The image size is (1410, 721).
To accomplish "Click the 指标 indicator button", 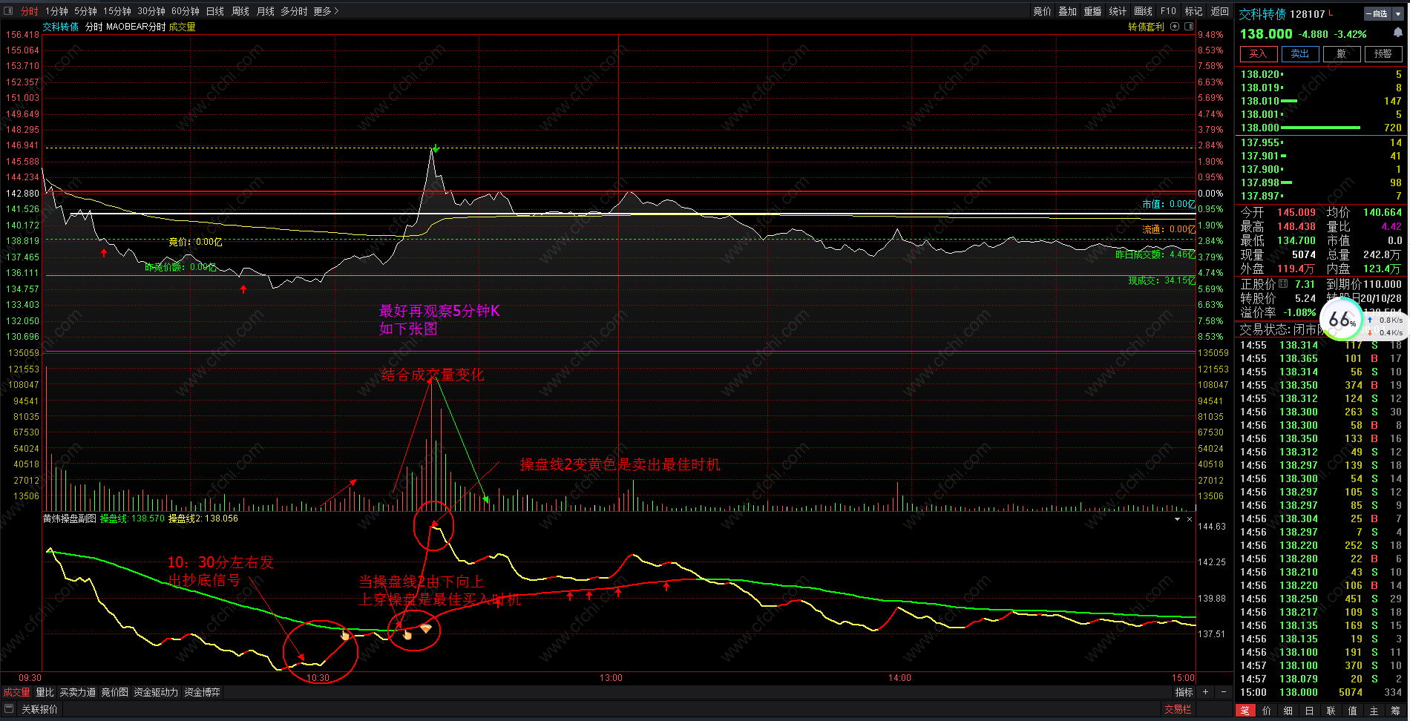I will coord(1184,692).
